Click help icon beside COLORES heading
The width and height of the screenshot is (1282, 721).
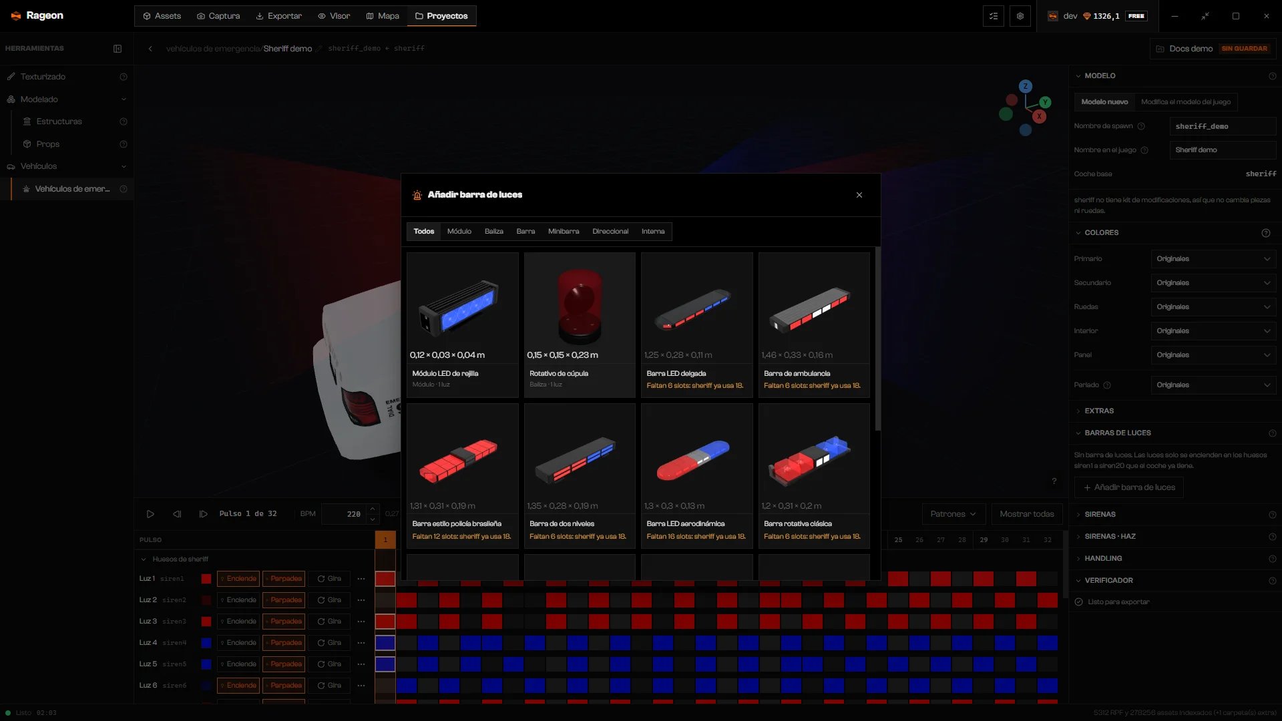point(1266,233)
